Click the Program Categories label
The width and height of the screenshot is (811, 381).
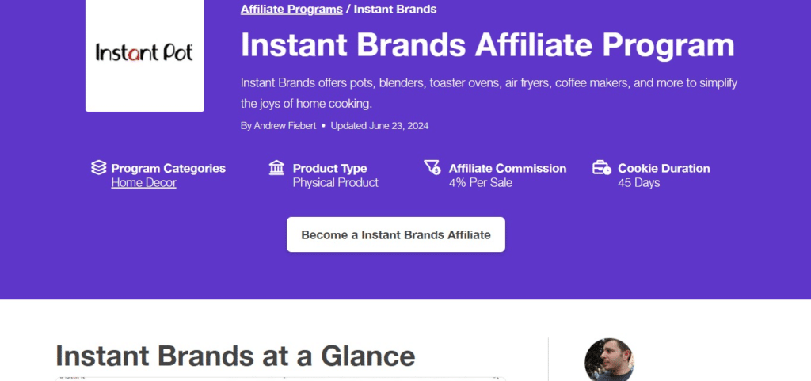[168, 168]
